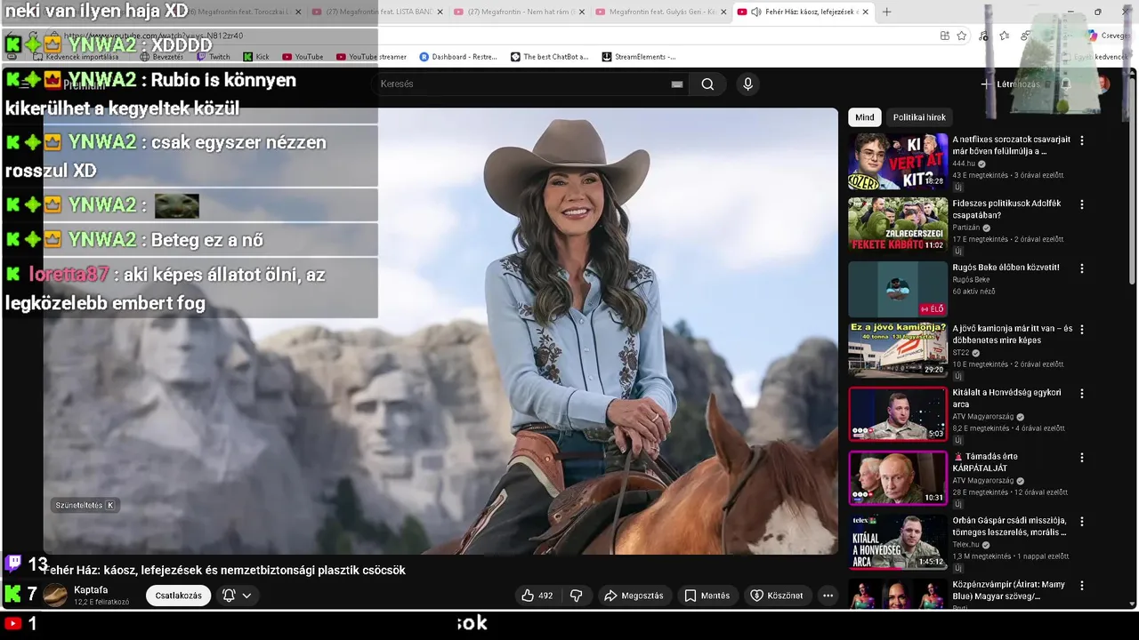Open the Kaptafa channel name link
Screen dimensions: 1139x640
91,590
